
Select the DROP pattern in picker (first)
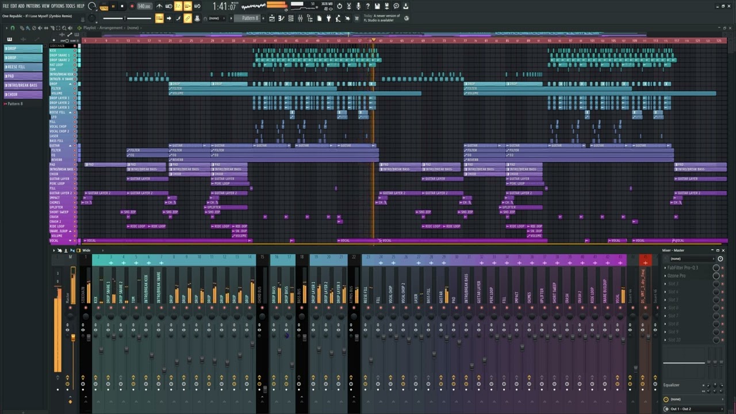[x=24, y=48]
